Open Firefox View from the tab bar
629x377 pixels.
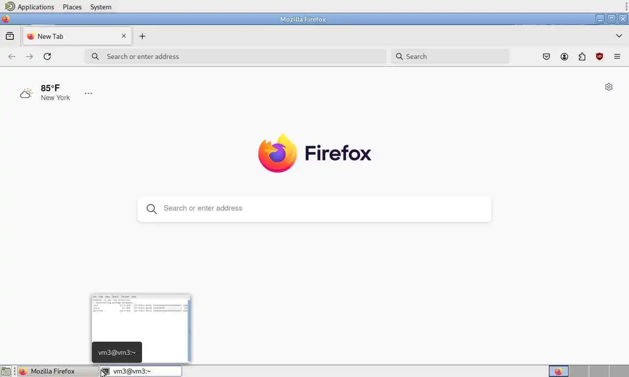click(10, 36)
